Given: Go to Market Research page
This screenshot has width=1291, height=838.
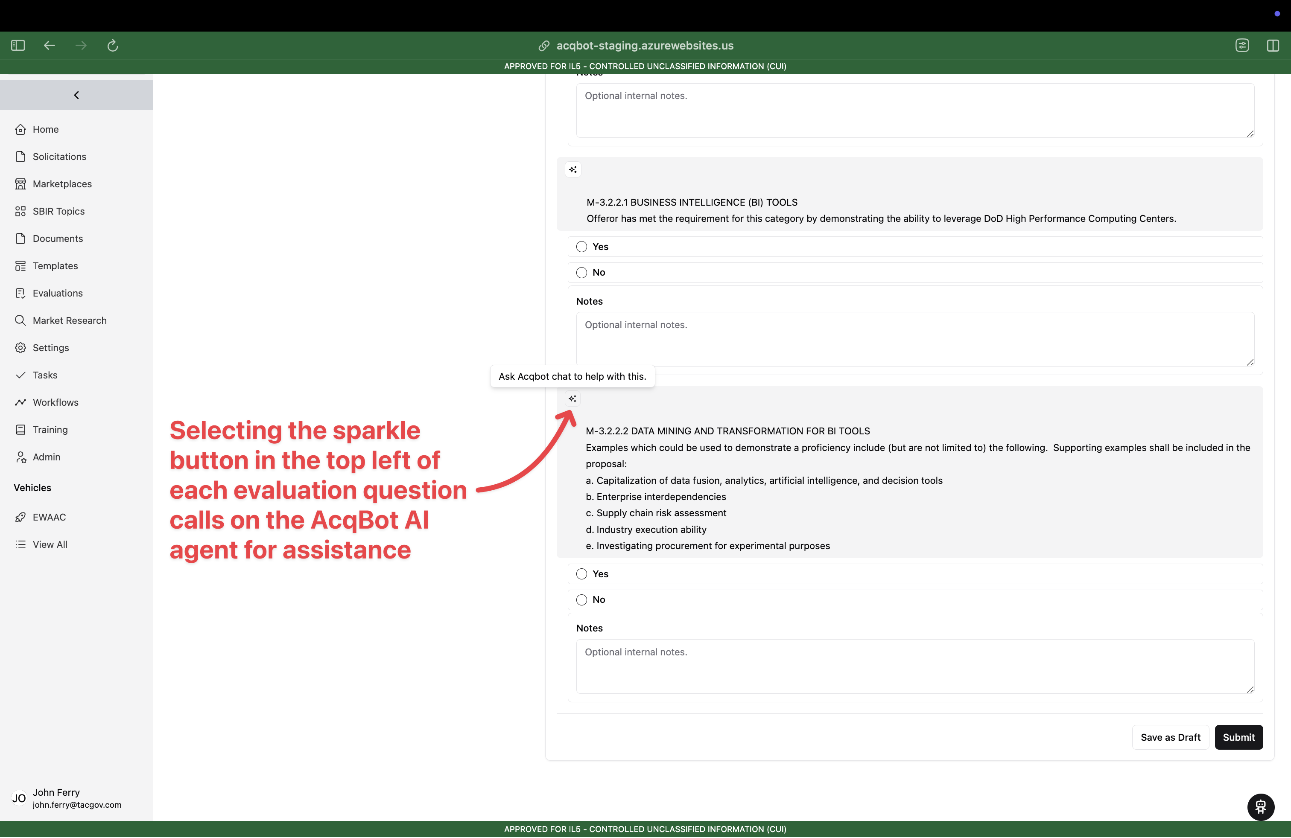Looking at the screenshot, I should pyautogui.click(x=69, y=320).
